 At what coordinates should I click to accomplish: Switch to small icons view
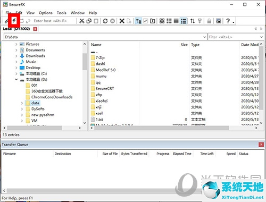click(x=169, y=21)
